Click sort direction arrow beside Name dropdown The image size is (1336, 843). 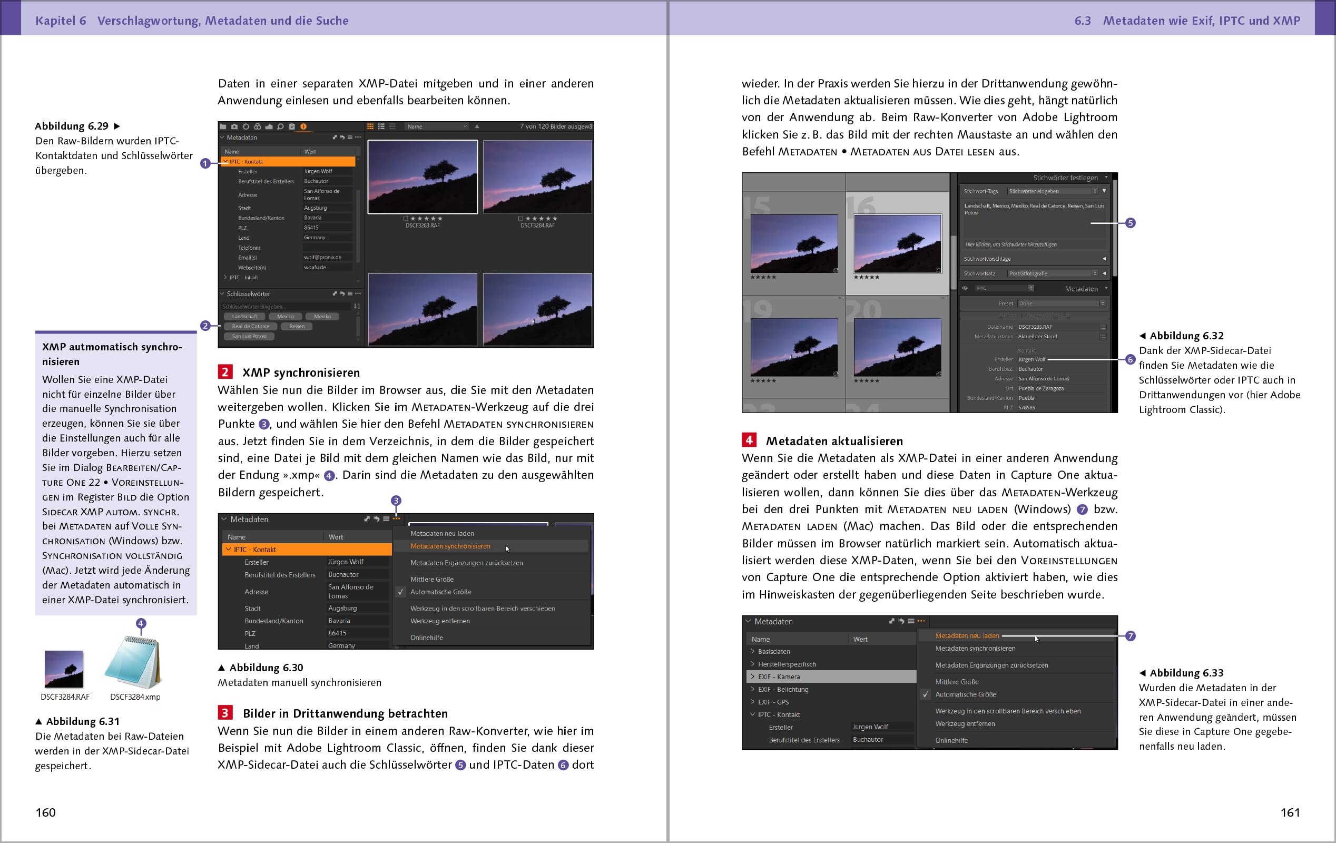tap(477, 126)
